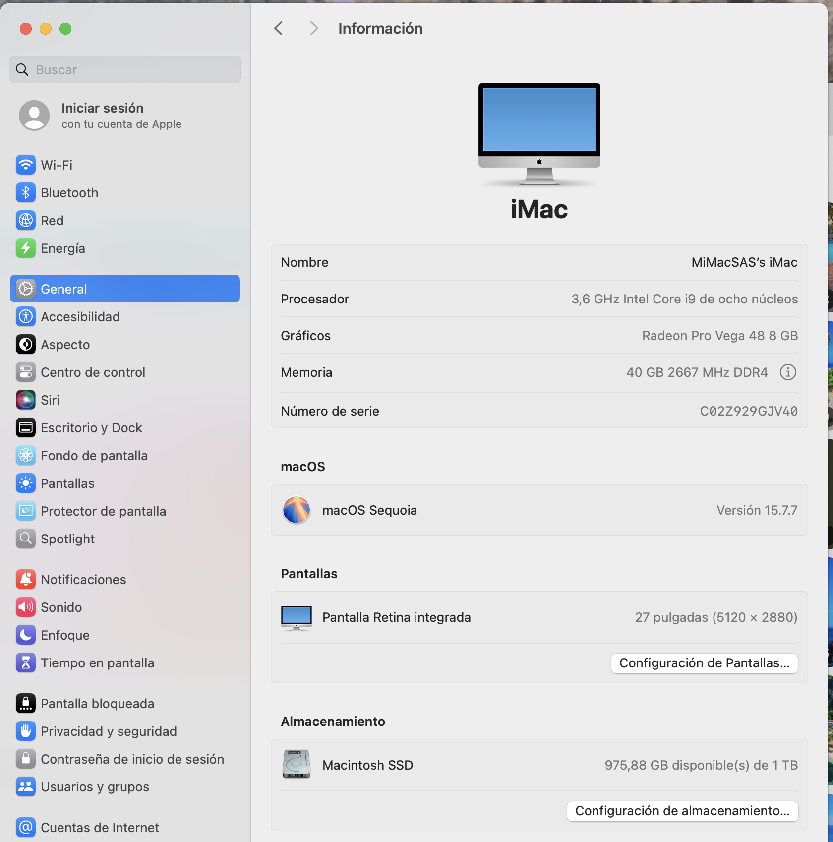Click Radeon Pro Vega 48 8 GB value
Image resolution: width=833 pixels, height=842 pixels.
(x=720, y=336)
